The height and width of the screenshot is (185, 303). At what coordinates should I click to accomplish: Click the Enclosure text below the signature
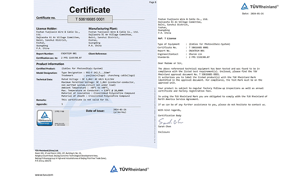(164, 132)
